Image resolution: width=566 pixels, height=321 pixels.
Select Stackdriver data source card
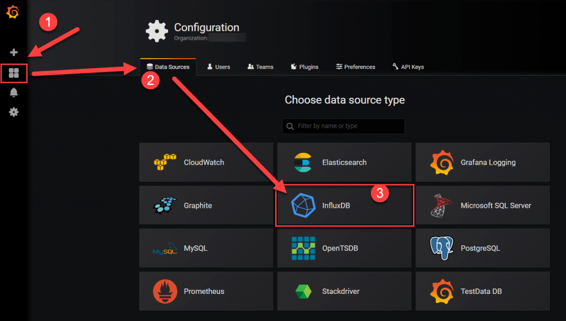click(344, 291)
